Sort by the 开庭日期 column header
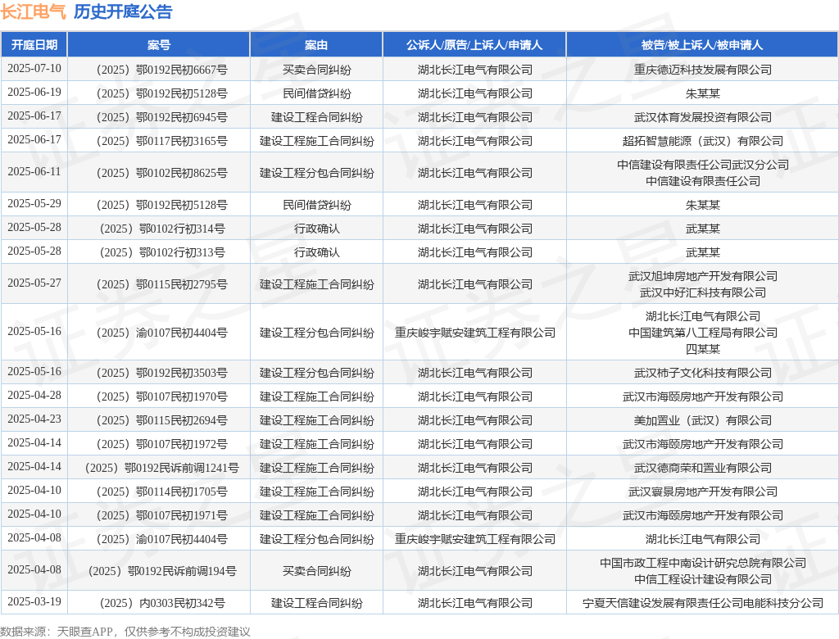The image size is (839, 639). (34, 45)
